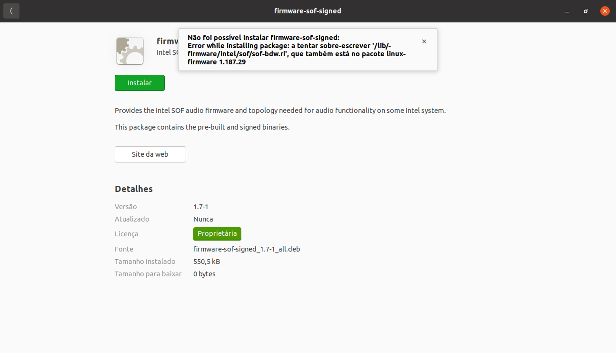Select the source file firmware-sof-signed_1.7-1_all.deb
The height and width of the screenshot is (353, 616).
click(247, 249)
